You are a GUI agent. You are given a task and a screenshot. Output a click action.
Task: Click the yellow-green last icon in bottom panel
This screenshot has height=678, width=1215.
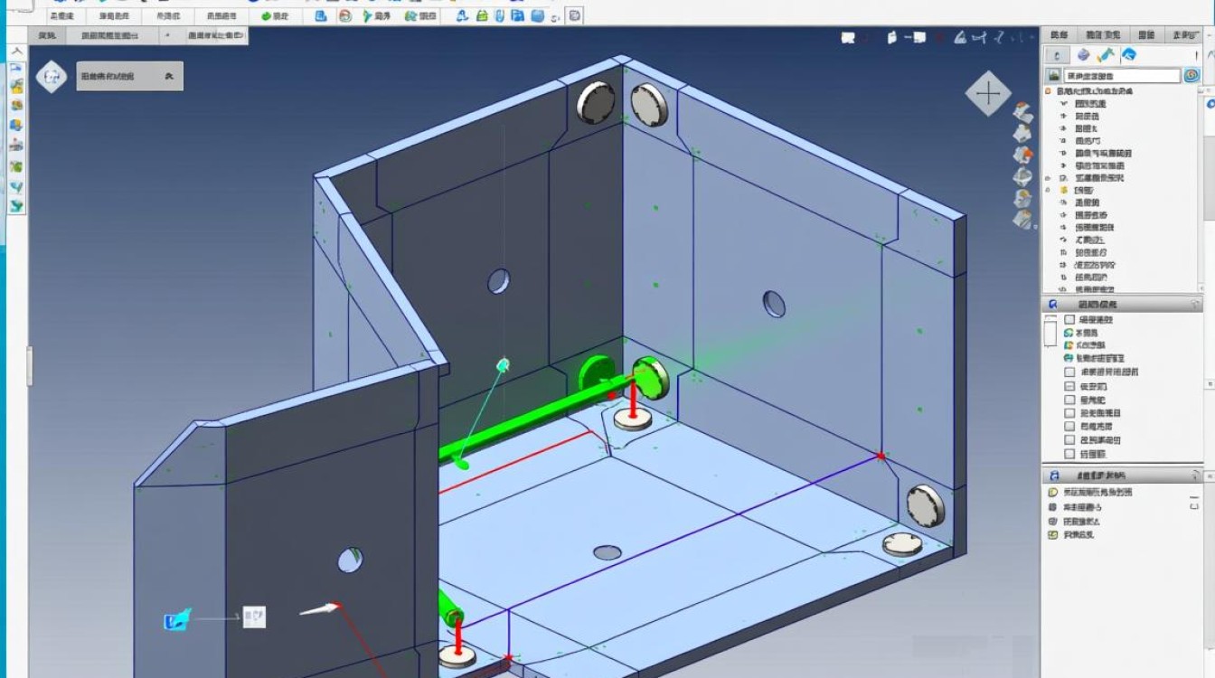(x=1052, y=535)
